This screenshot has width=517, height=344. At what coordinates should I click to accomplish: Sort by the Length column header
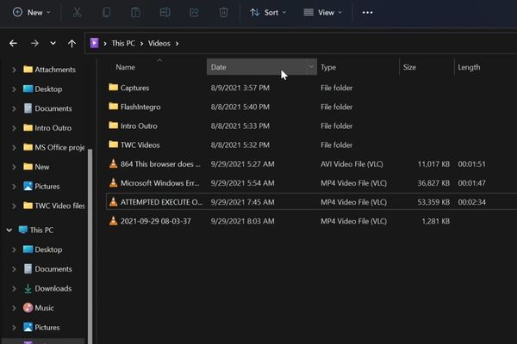(x=469, y=67)
